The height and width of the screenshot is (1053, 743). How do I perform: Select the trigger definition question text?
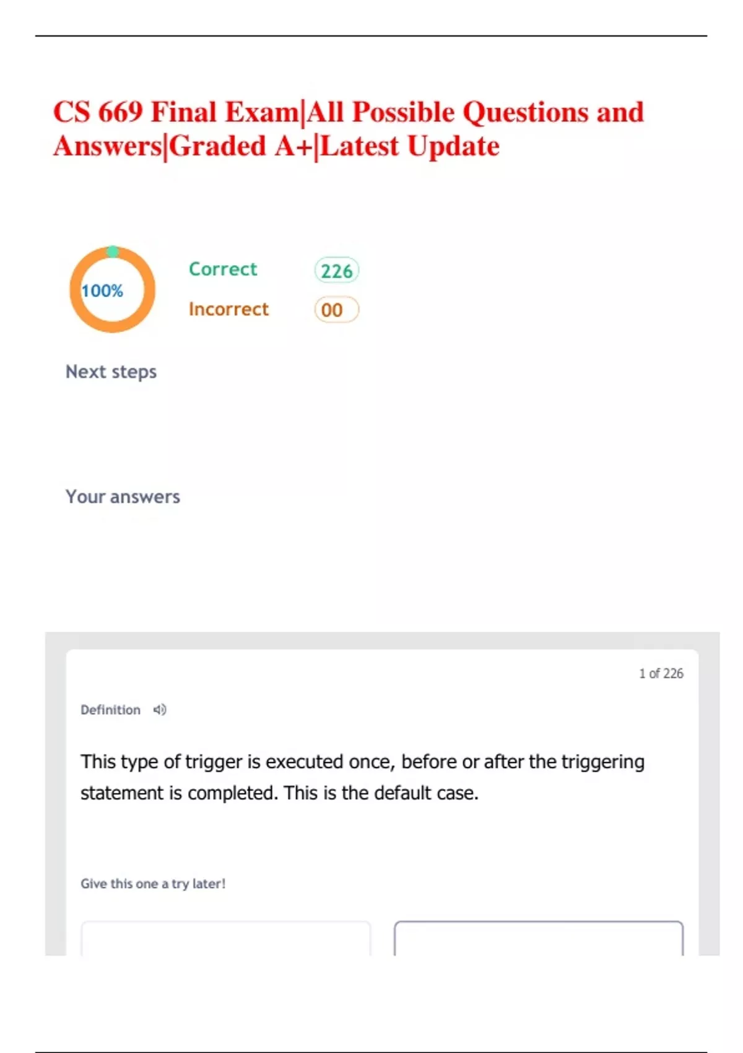362,762
